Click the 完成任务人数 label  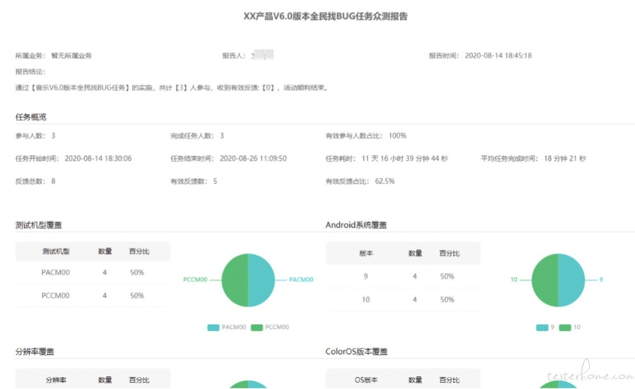(x=192, y=136)
